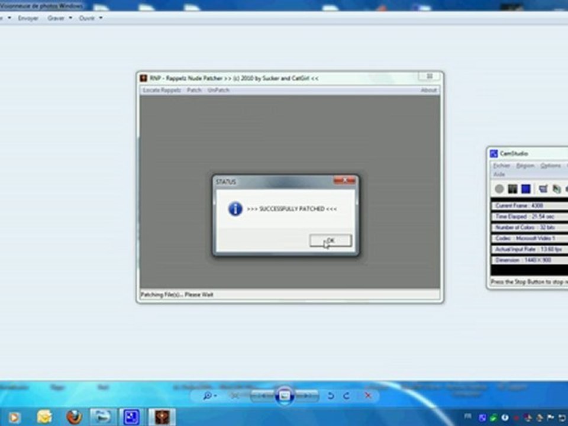
Task: Open Aide menu in CamStudio
Action: click(499, 174)
